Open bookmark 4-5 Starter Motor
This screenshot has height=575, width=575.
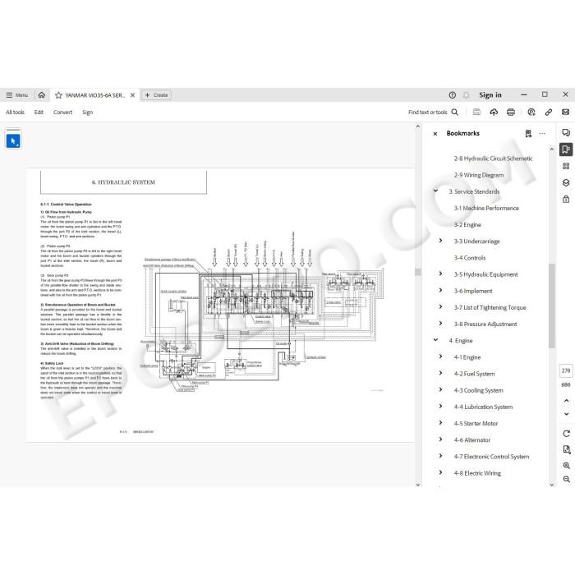[476, 423]
